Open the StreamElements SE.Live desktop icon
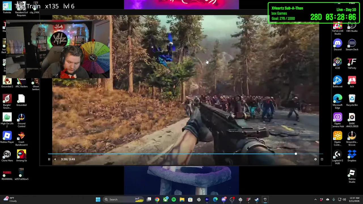The height and width of the screenshot is (204, 363). (x=352, y=139)
